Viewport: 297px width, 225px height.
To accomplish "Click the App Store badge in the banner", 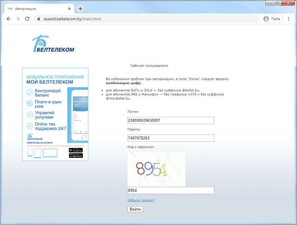I will click(x=76, y=155).
